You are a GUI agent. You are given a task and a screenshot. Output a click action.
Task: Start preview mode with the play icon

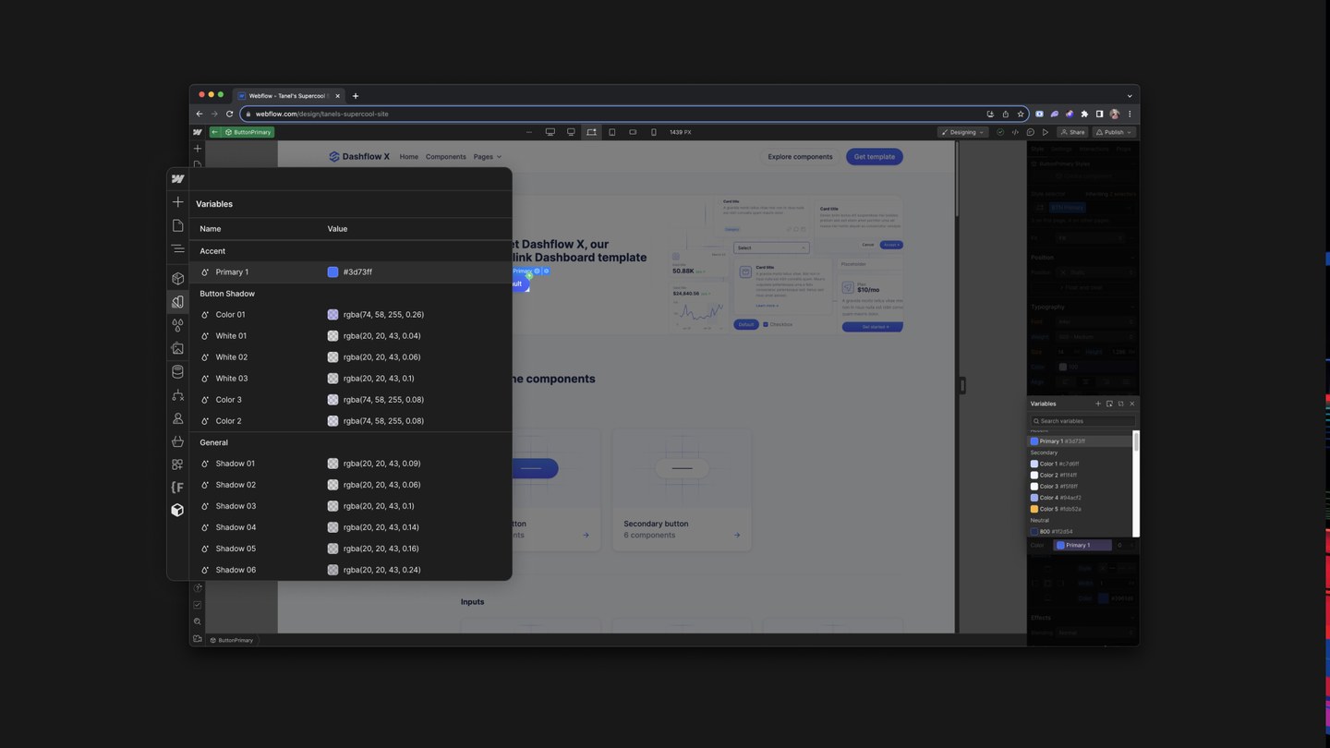coord(1046,132)
